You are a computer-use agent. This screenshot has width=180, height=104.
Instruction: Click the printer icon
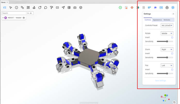pos(167,8)
